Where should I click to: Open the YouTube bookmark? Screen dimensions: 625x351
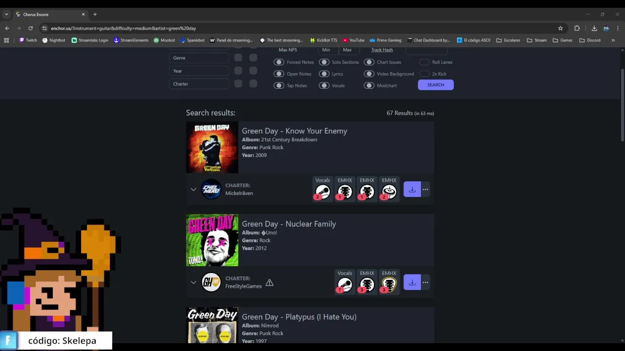tap(354, 40)
